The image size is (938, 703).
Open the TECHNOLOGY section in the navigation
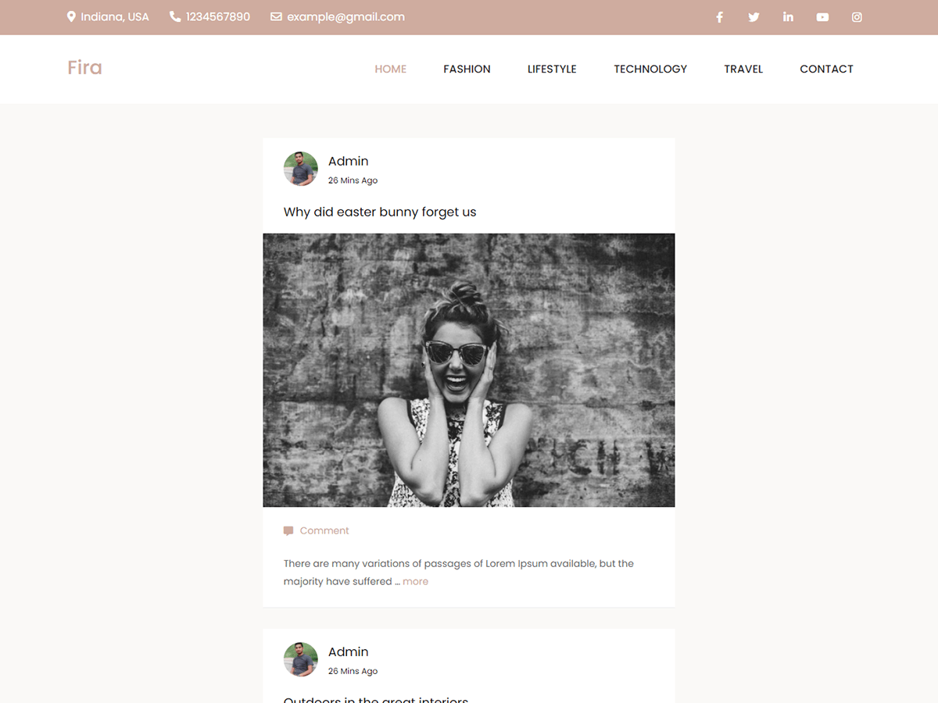pyautogui.click(x=650, y=69)
